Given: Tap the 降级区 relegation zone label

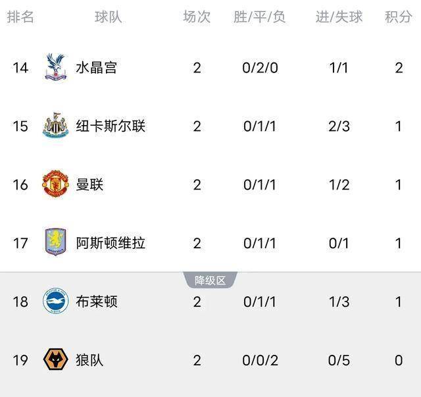Looking at the screenshot, I should [x=210, y=280].
